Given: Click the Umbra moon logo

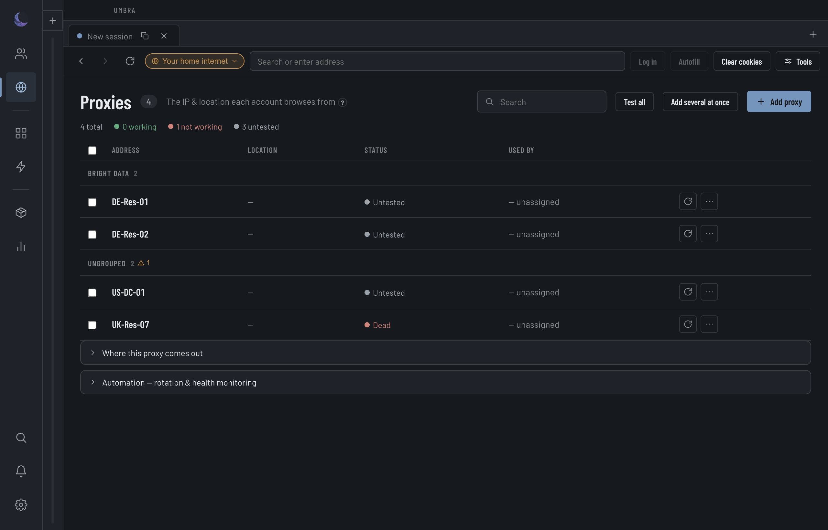Looking at the screenshot, I should click(21, 19).
